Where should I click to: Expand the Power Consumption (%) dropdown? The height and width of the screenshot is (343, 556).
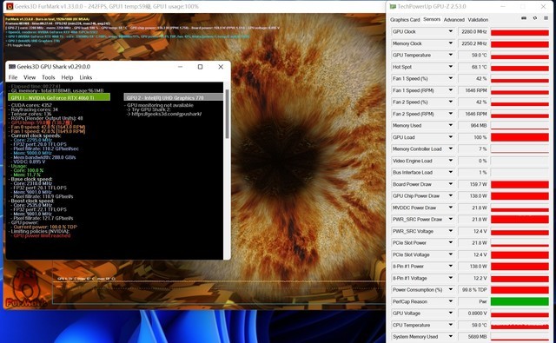[450, 289]
